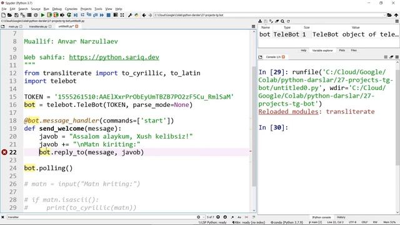Create a new file with toolbar icon
Image resolution: width=400 pixels, height=225 pixels.
point(4,15)
